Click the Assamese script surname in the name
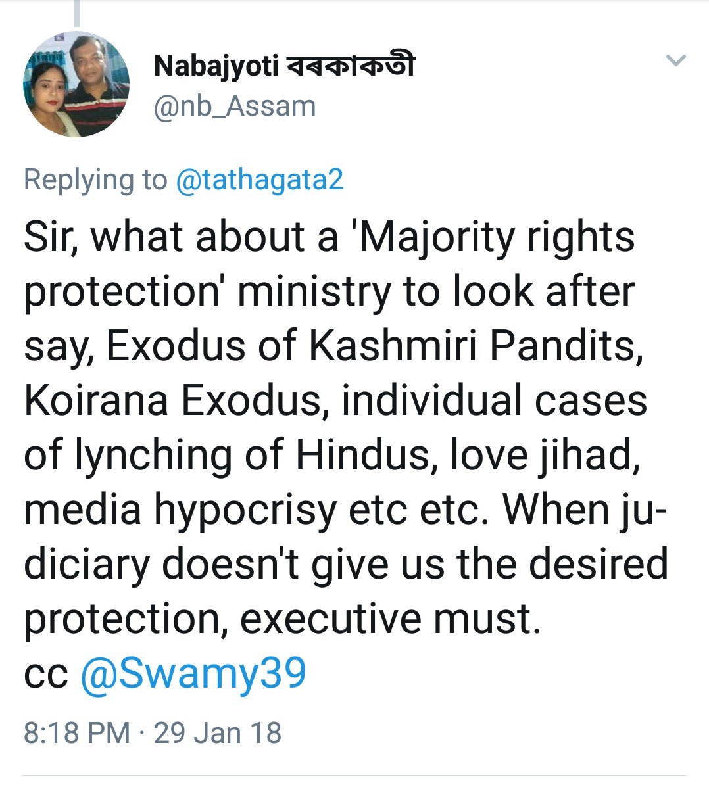Viewport: 709px width, 787px height. [351, 65]
